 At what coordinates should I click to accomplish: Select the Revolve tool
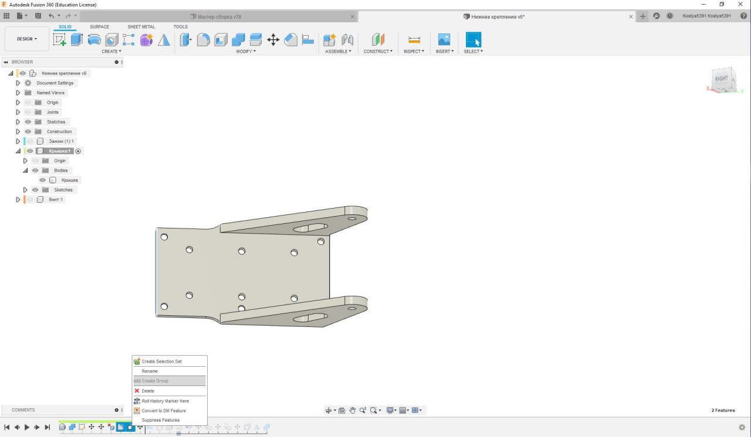point(94,40)
